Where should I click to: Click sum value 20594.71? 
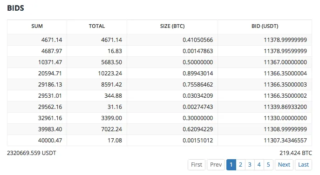tap(50, 74)
